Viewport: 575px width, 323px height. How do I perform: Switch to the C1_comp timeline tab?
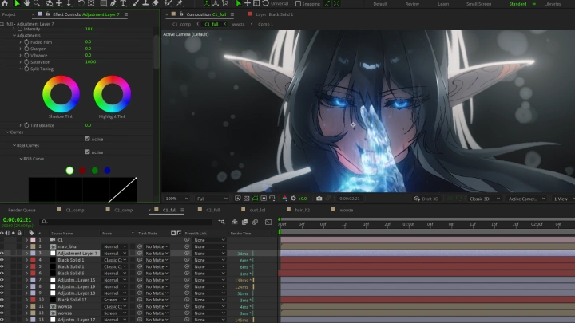point(75,211)
